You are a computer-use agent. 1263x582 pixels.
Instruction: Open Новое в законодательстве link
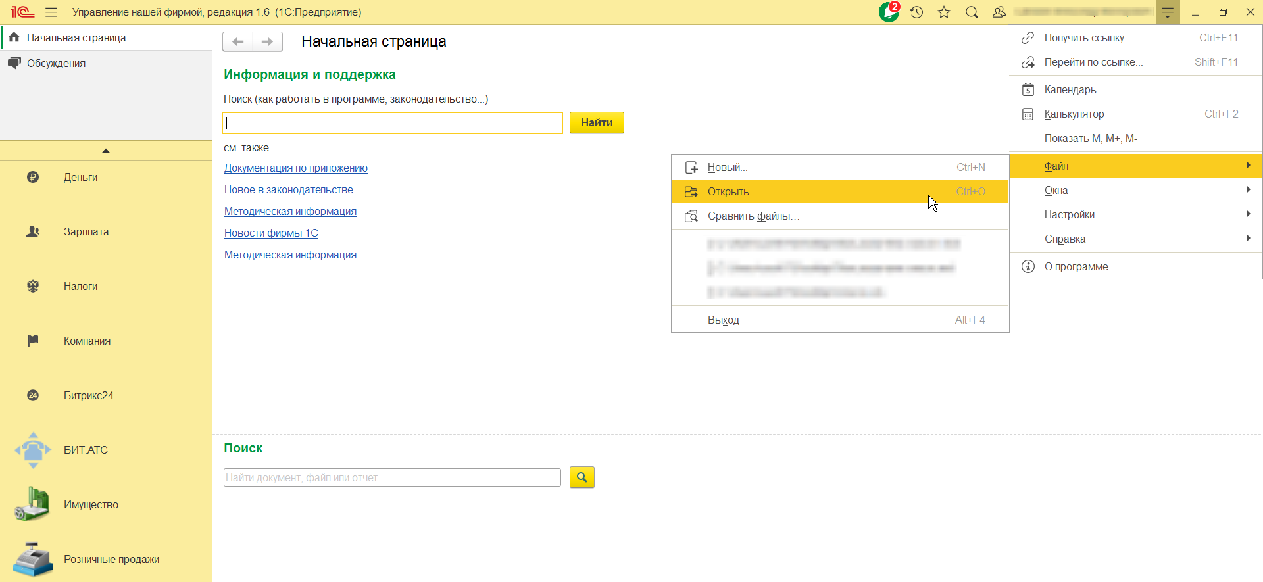[x=289, y=189]
